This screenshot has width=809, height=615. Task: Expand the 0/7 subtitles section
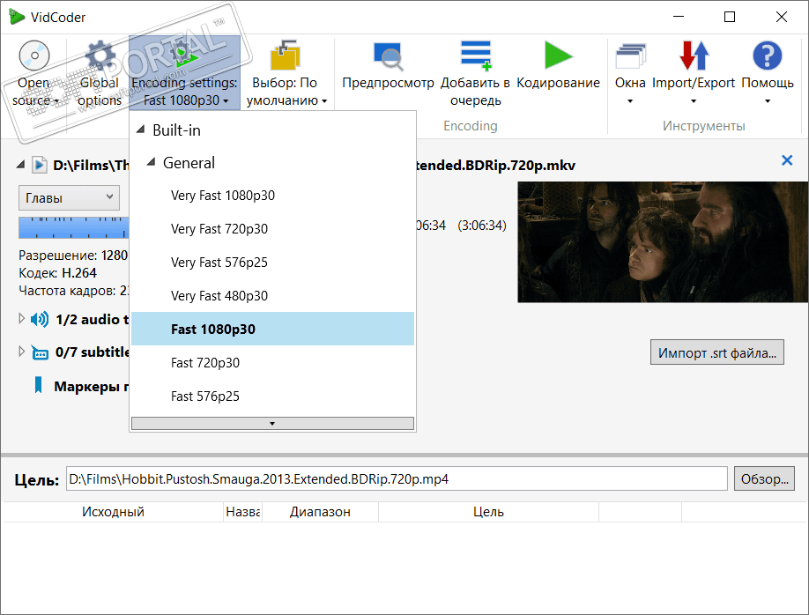pyautogui.click(x=21, y=352)
